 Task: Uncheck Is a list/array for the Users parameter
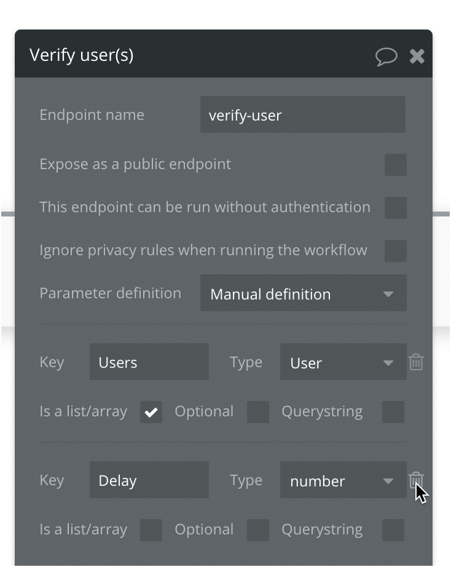click(151, 411)
